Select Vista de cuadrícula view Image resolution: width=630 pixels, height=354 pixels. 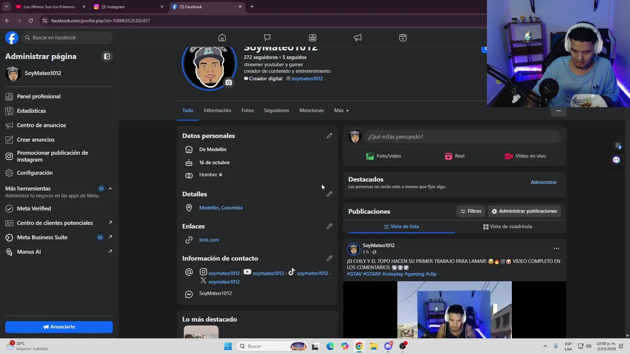(x=507, y=227)
